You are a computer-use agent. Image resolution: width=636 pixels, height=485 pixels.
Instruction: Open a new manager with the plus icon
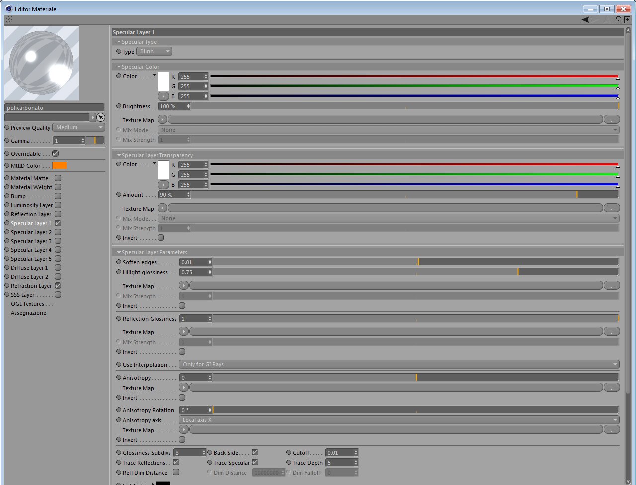(x=627, y=20)
